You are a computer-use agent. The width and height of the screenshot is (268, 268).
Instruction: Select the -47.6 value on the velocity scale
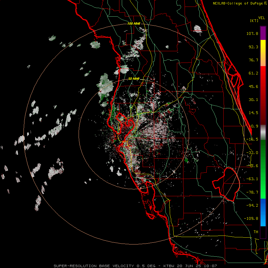[252, 166]
